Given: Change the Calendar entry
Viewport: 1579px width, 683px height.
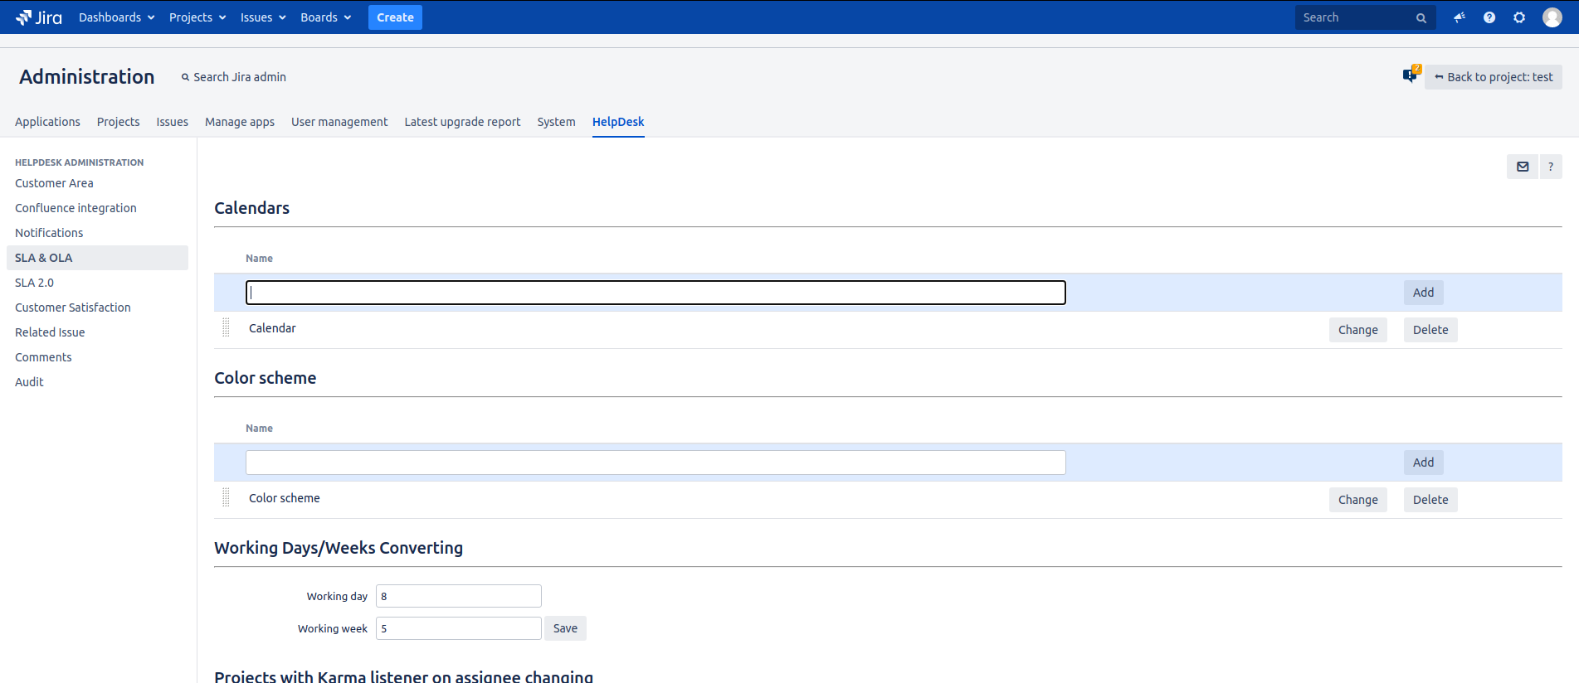Looking at the screenshot, I should click(1358, 330).
